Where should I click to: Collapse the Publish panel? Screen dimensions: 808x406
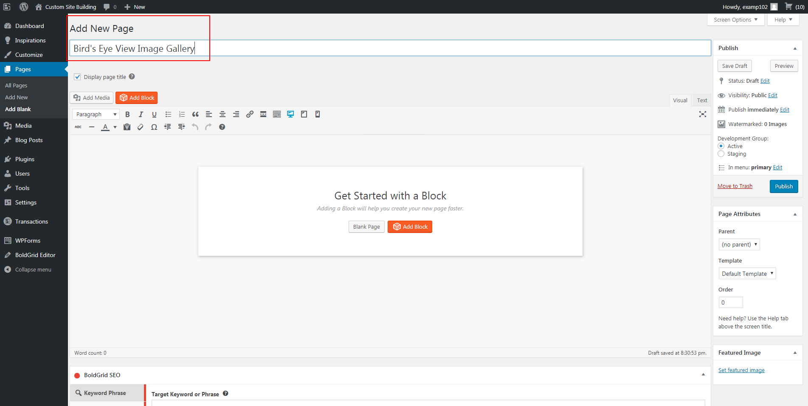[795, 48]
